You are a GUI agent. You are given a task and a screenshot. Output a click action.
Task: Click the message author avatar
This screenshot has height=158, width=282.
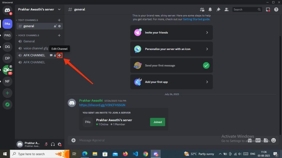(72, 103)
